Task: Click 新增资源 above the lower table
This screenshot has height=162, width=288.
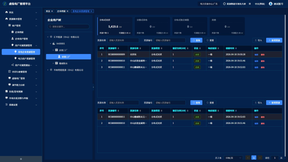Action: [274, 103]
